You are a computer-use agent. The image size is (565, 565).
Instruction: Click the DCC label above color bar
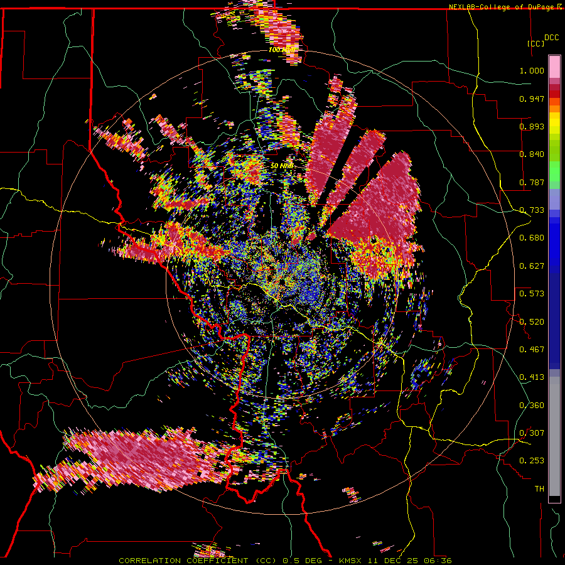pyautogui.click(x=552, y=38)
